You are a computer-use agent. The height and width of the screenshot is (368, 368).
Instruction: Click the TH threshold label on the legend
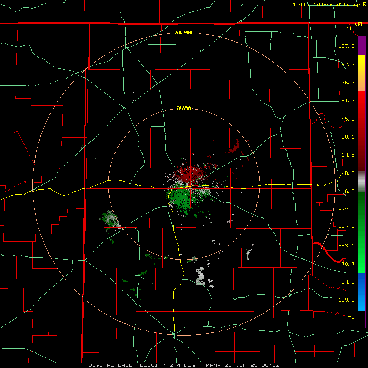click(x=351, y=319)
